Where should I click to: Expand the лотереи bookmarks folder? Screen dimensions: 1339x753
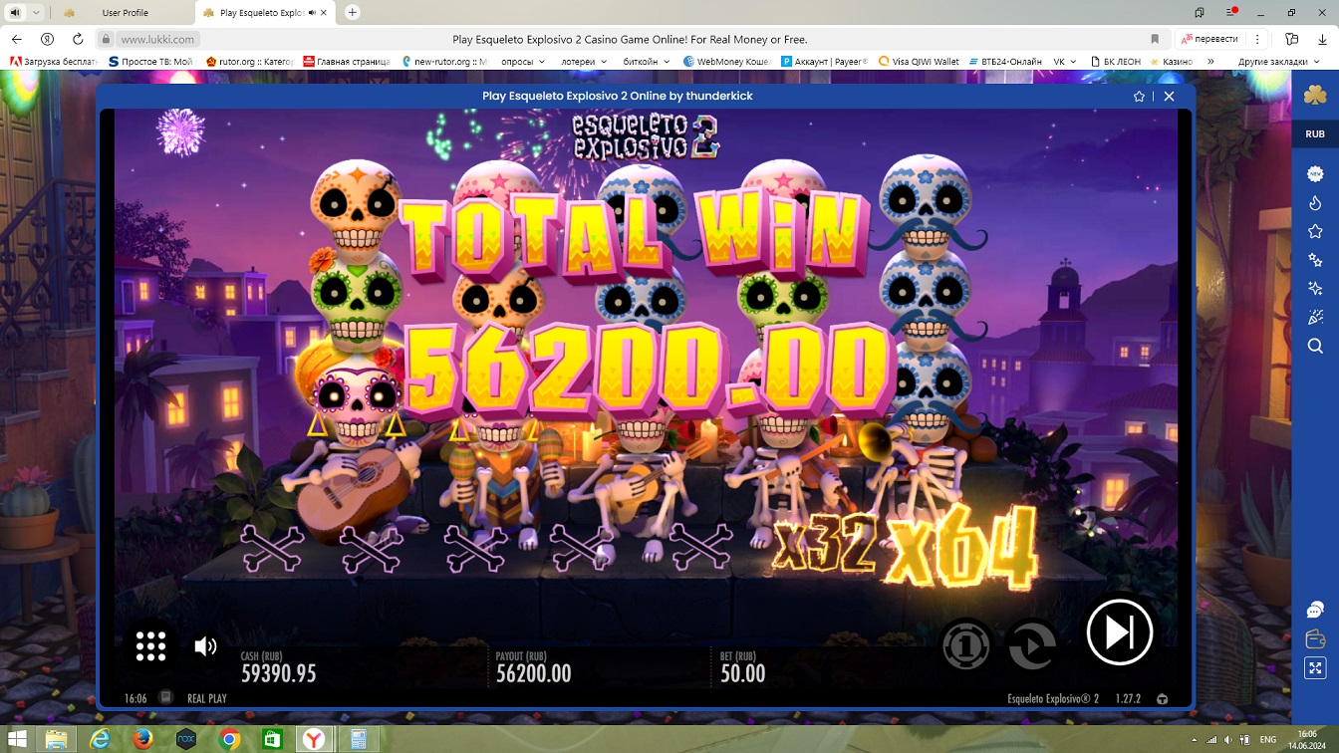point(584,62)
